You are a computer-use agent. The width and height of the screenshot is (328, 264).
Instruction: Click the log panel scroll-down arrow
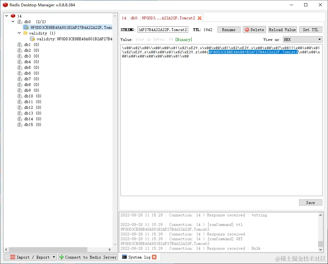(x=320, y=249)
